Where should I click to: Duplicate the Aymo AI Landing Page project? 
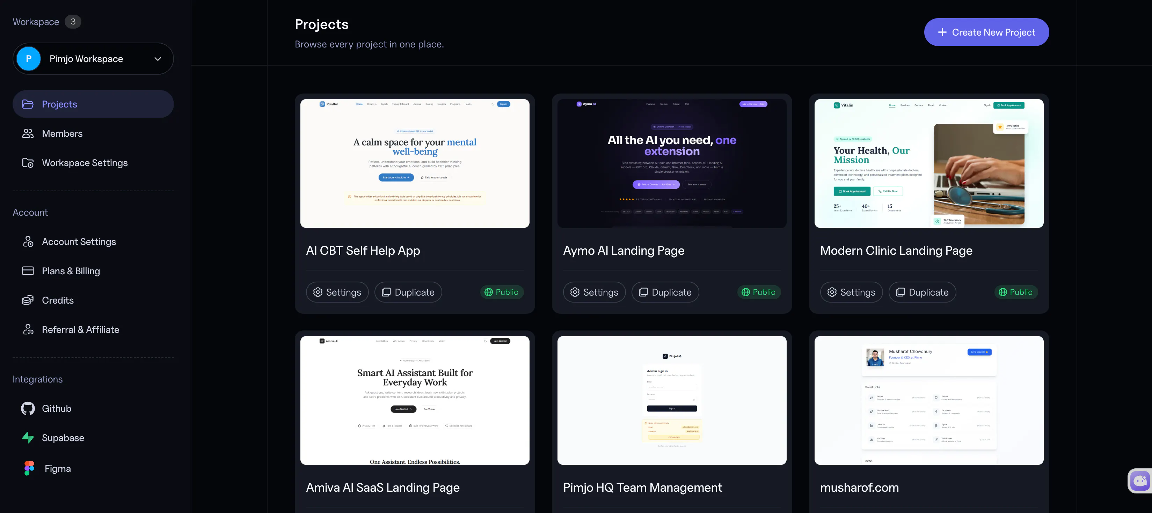[665, 292]
